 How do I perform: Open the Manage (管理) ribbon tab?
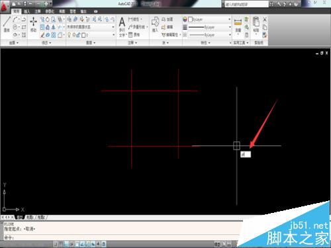[x=73, y=11]
